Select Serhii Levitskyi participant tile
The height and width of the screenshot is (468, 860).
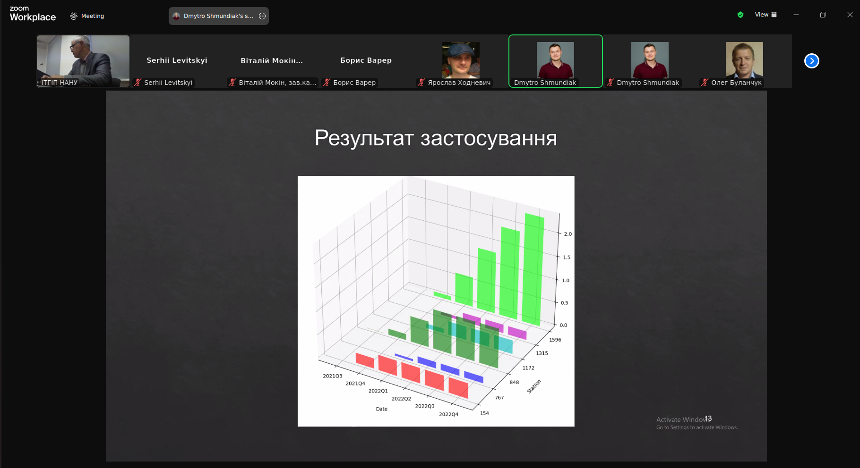click(177, 61)
